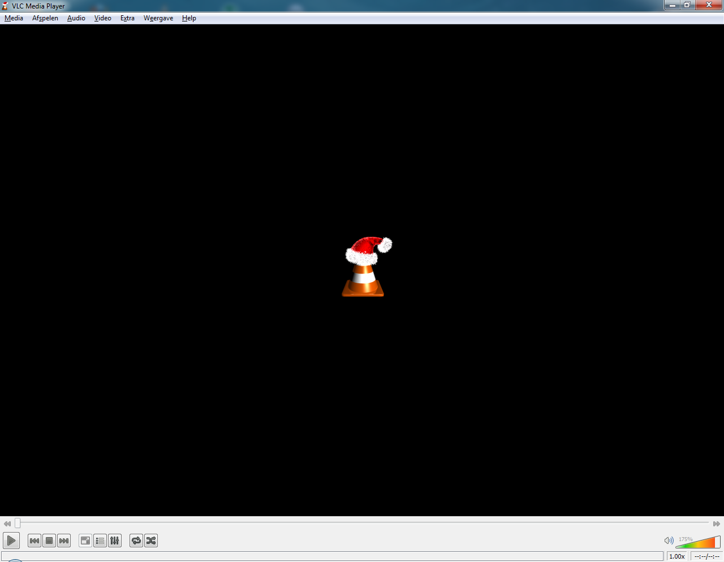Adjust the volume slider triangle
The width and height of the screenshot is (724, 562).
[x=699, y=542]
